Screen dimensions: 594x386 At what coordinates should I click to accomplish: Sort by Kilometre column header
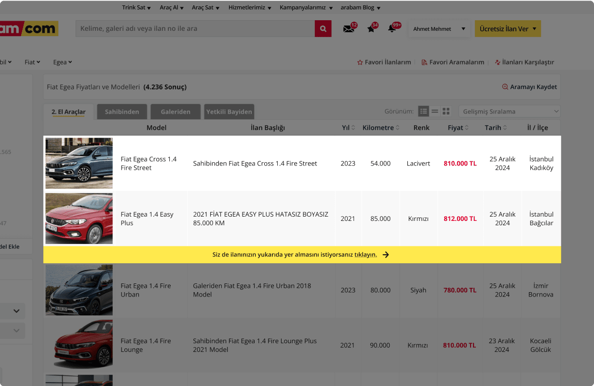tap(381, 128)
